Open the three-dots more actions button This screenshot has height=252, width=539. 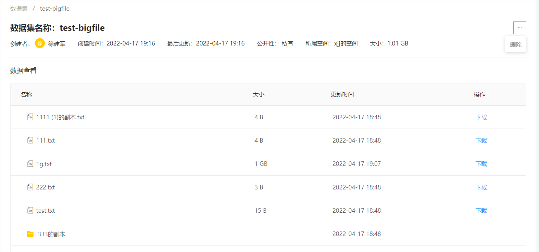519,28
